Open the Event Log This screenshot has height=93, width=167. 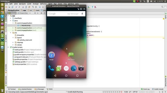145,89
